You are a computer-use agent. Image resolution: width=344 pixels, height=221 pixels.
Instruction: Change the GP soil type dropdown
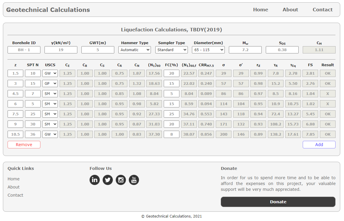50,83
